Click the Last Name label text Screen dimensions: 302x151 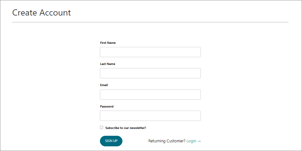pos(108,64)
